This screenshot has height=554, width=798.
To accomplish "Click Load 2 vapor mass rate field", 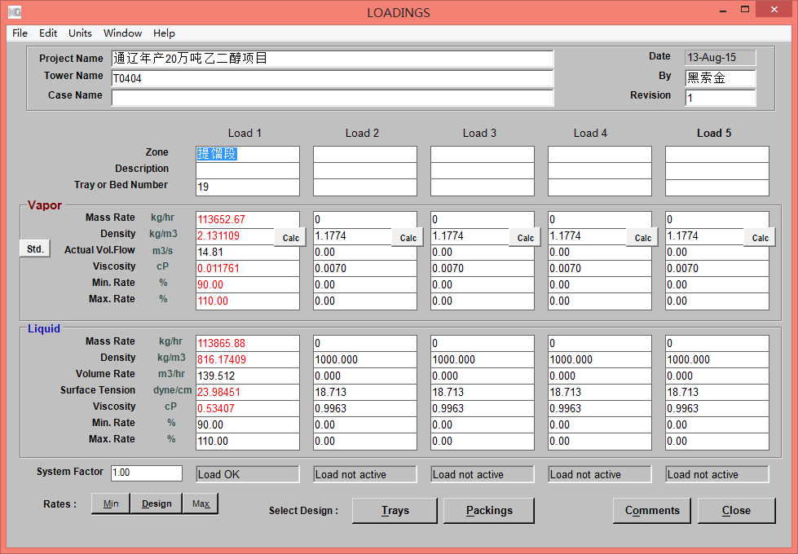I will coord(365,220).
